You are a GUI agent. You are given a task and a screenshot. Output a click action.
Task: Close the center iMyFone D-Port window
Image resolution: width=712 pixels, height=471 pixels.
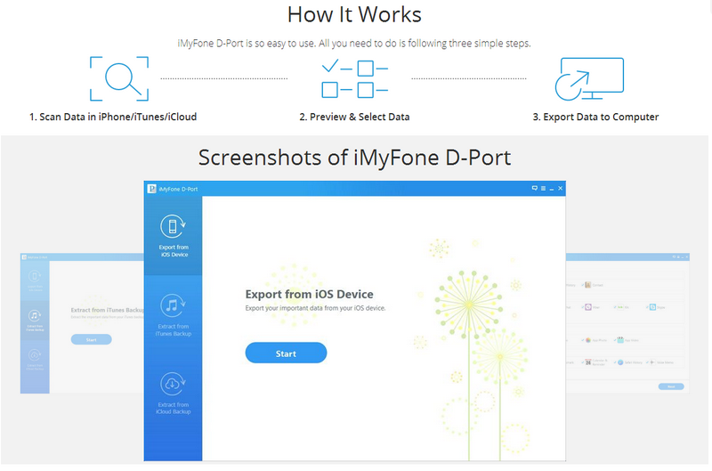561,188
